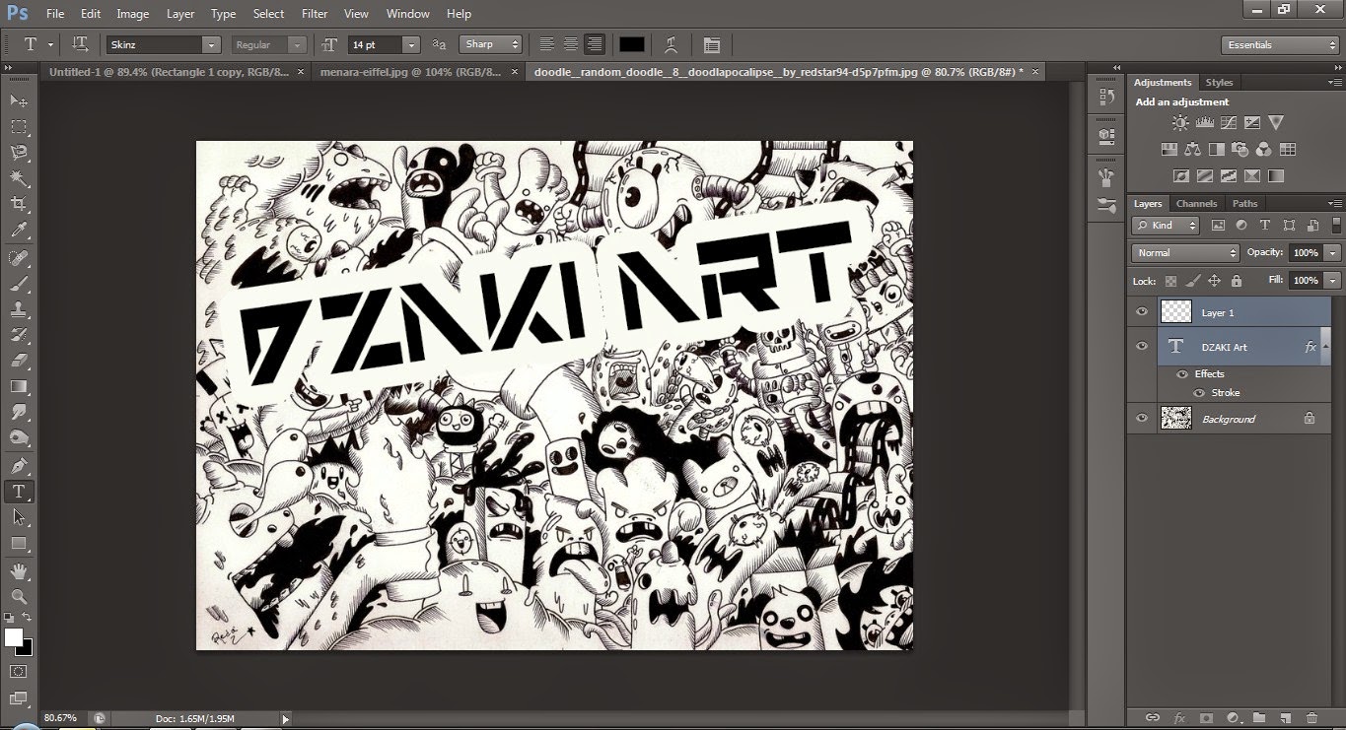Viewport: 1346px width, 730px height.
Task: Open the Essentials workspace dropdown
Action: click(1280, 45)
